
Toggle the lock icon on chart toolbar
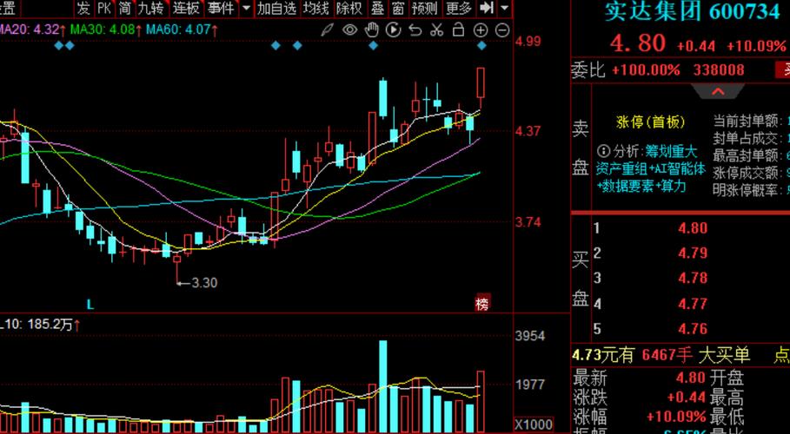[x=458, y=30]
